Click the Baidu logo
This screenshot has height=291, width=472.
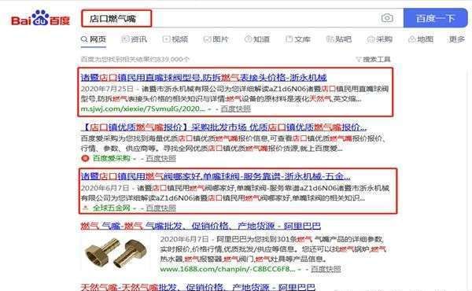click(x=41, y=19)
